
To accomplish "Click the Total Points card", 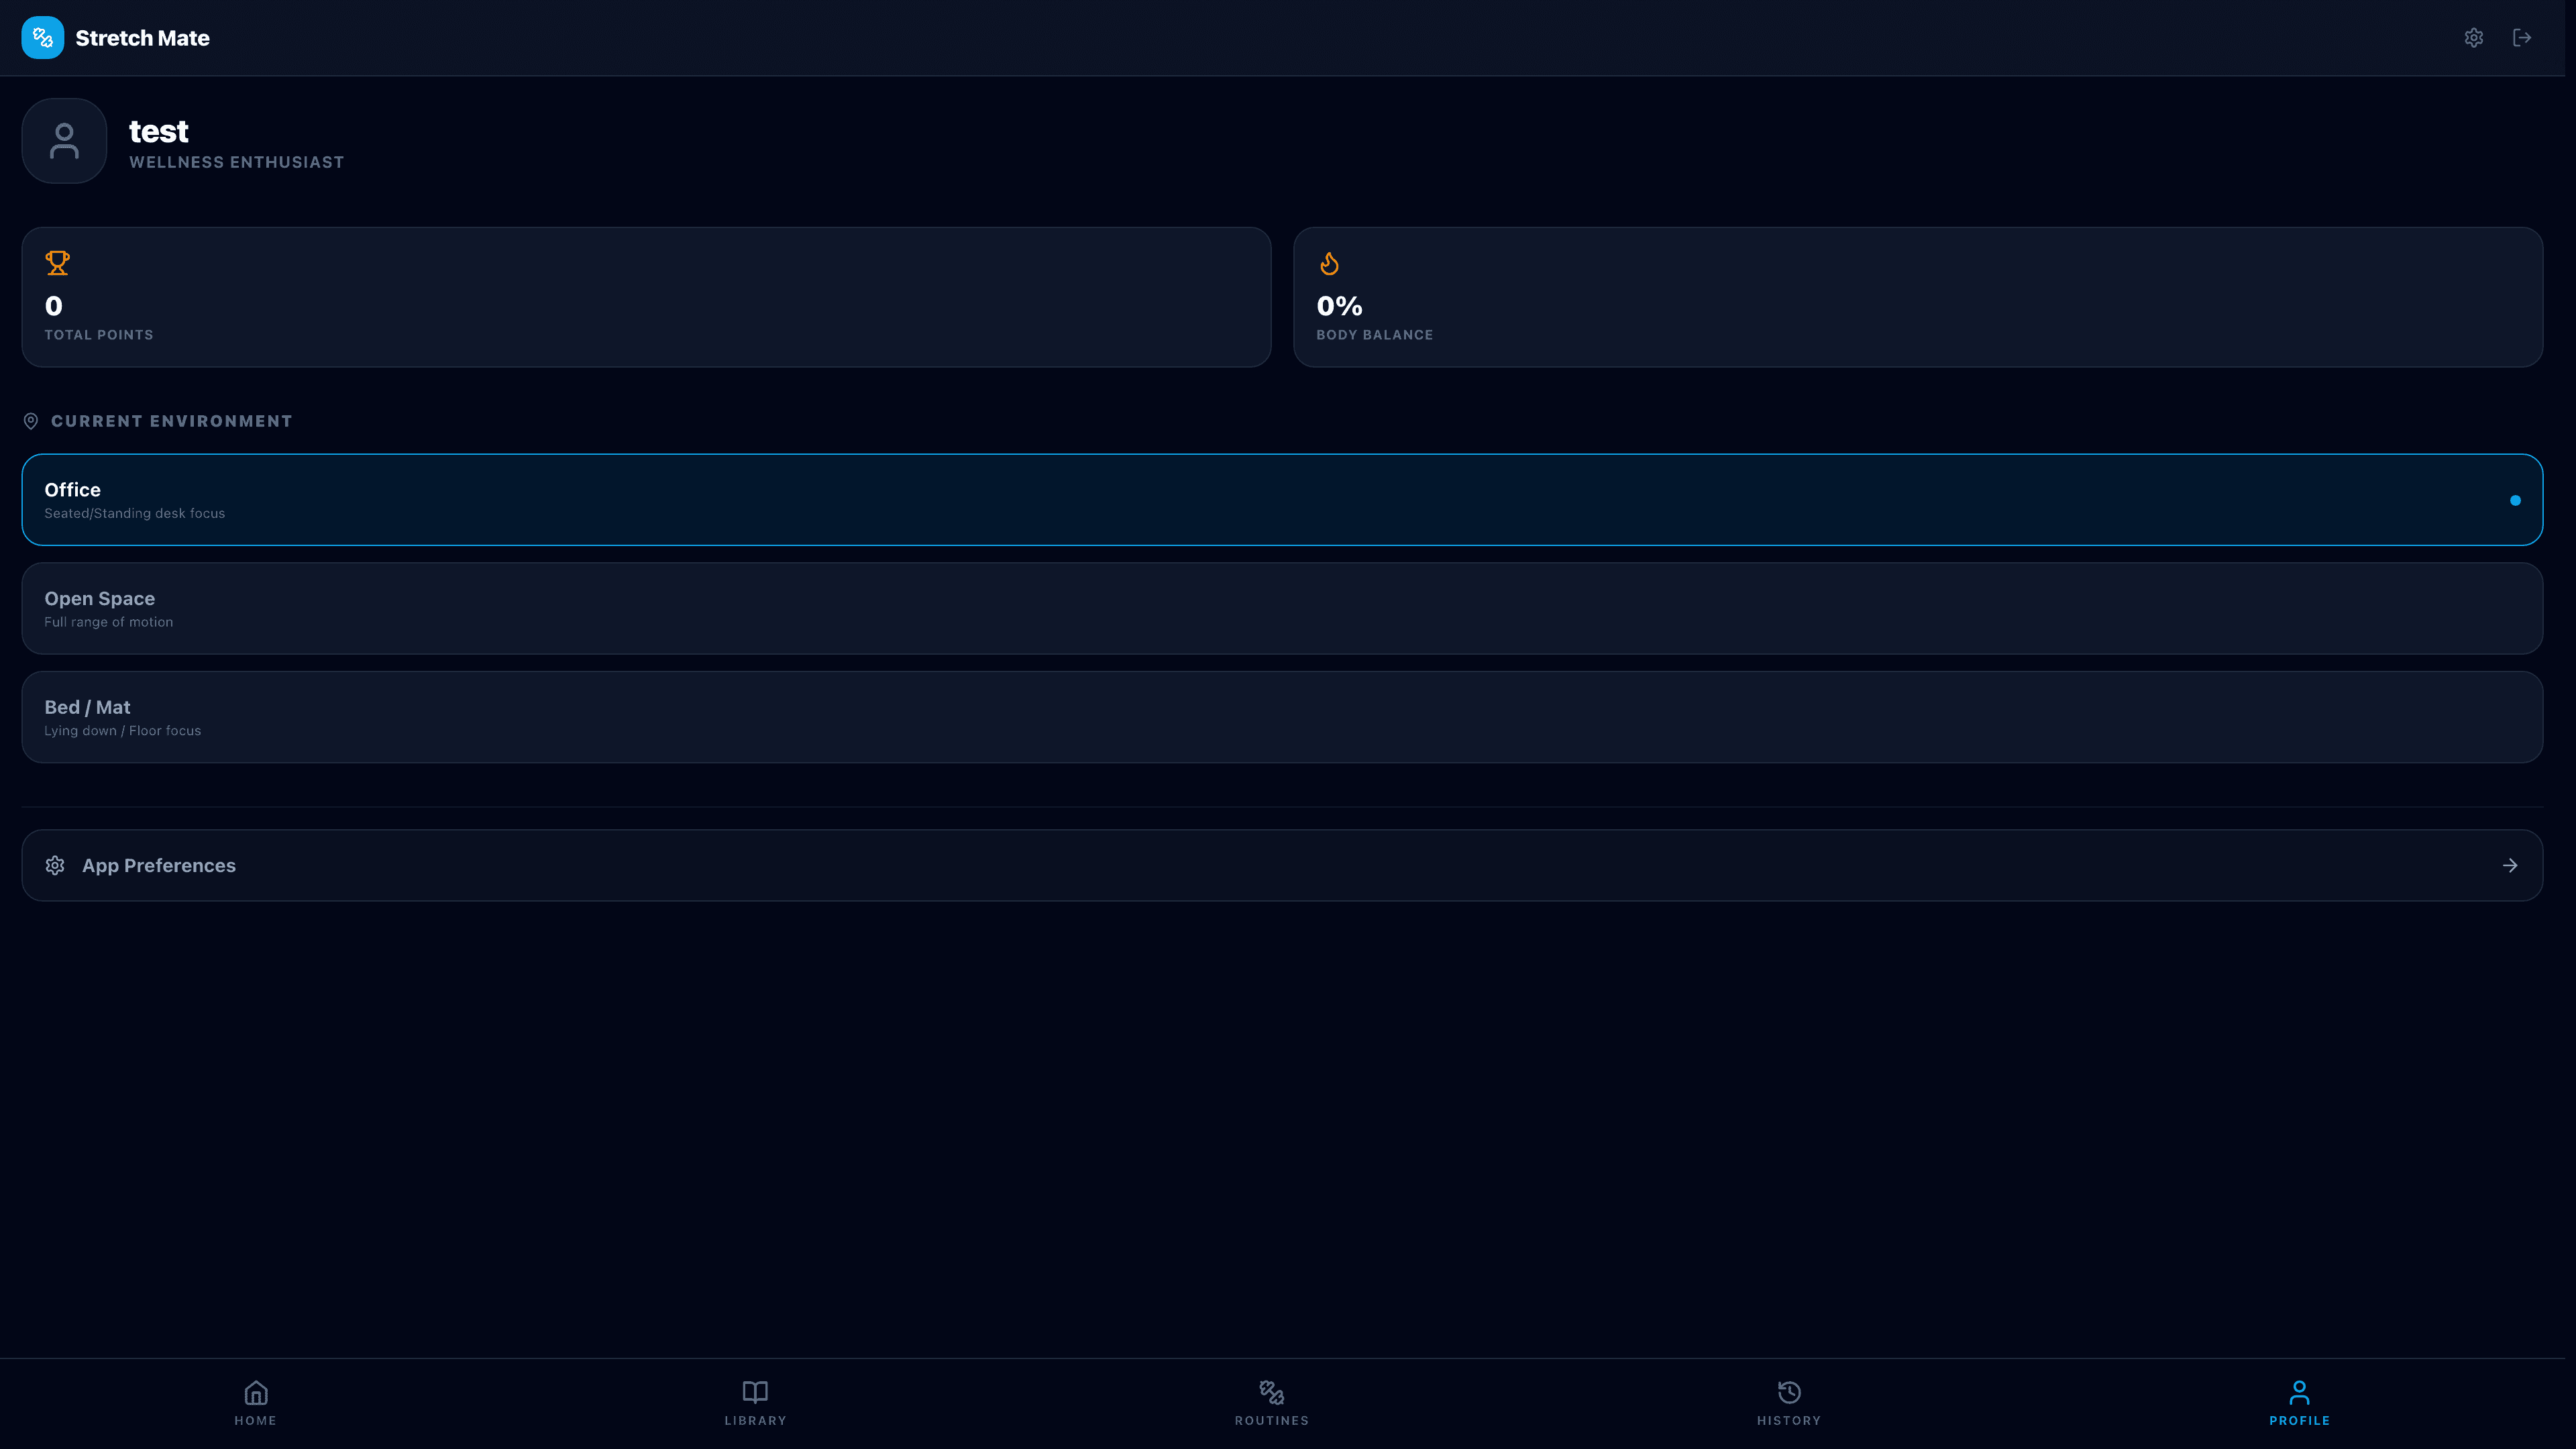I will pos(646,297).
